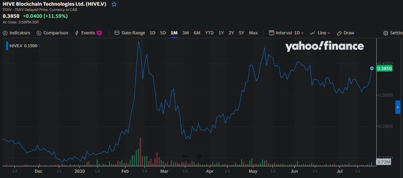Screen dimensions: 403x178
Task: Click the HIVE.V 0.1900 legend label
Action: click(24, 46)
